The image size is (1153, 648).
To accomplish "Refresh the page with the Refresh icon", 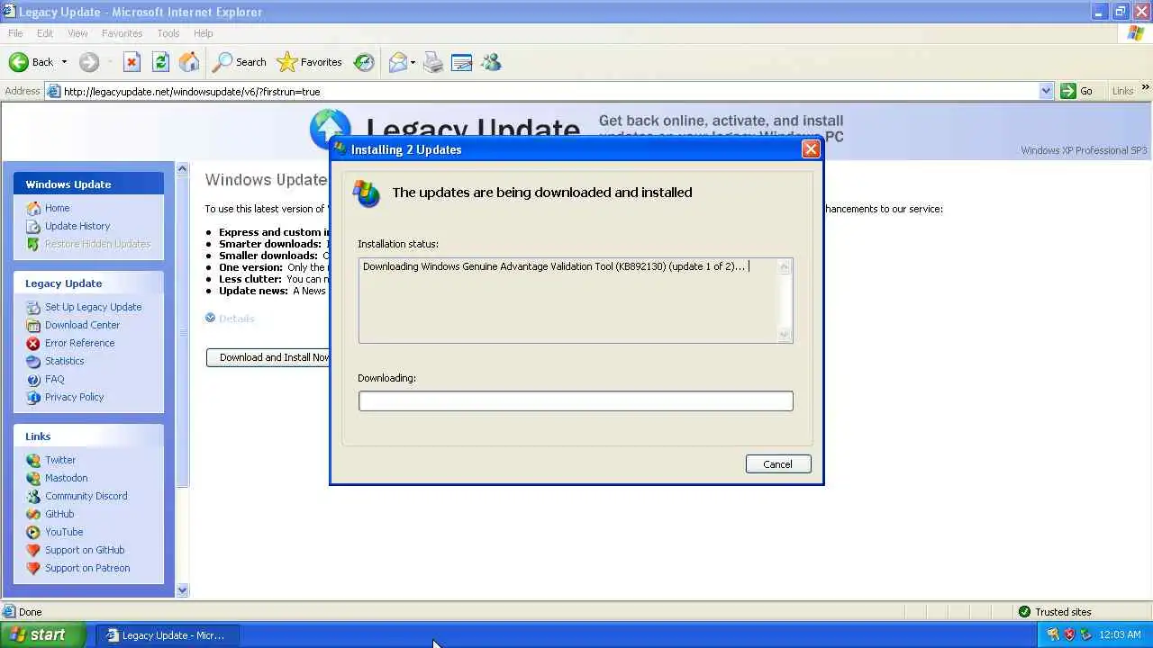I will (160, 62).
